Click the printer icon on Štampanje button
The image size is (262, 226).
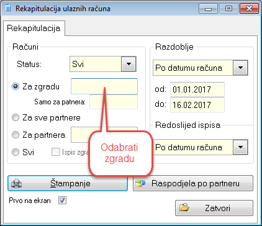click(16, 183)
